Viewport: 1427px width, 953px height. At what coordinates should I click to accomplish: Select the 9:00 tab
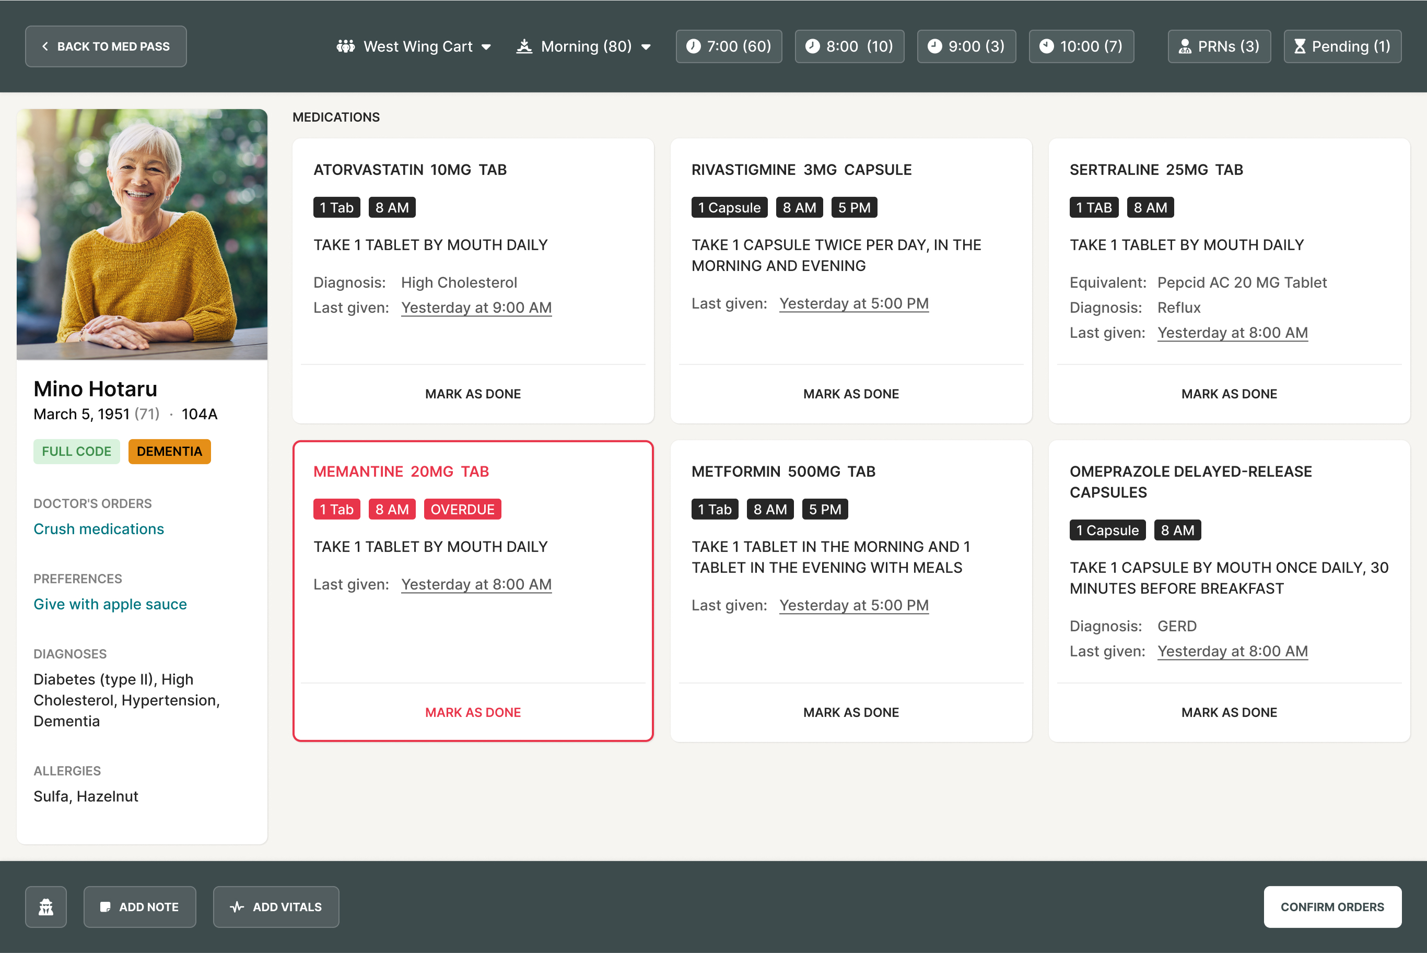(x=966, y=45)
